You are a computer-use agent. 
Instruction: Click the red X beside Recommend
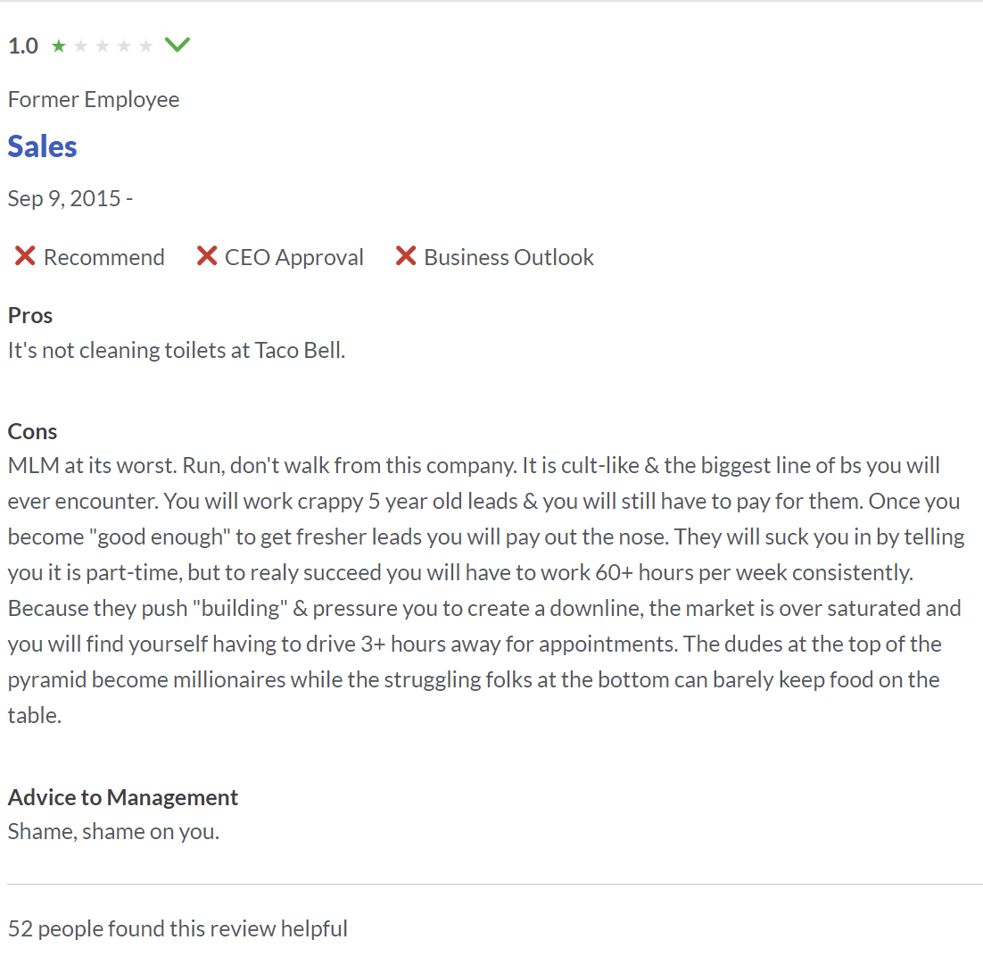tap(25, 257)
